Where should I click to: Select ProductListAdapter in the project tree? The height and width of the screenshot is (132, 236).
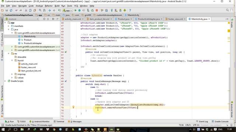(33, 43)
